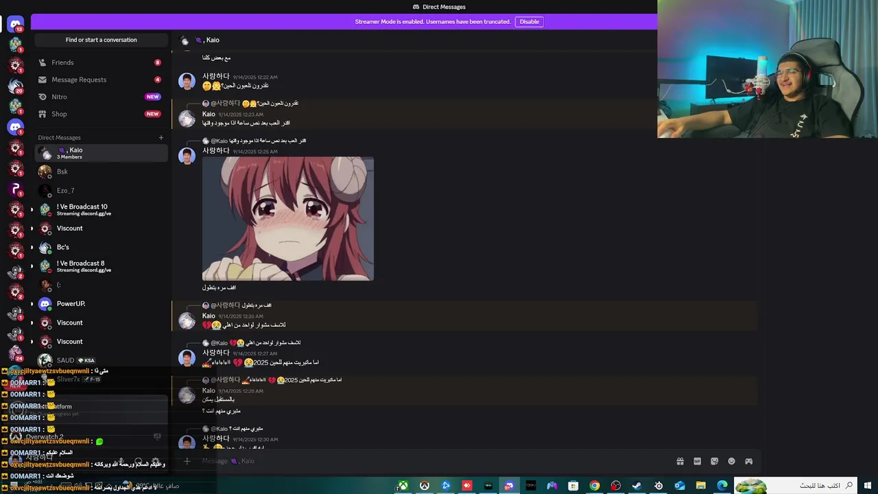The width and height of the screenshot is (878, 494).
Task: Open purple question-mark server icon
Action: [x=15, y=189]
